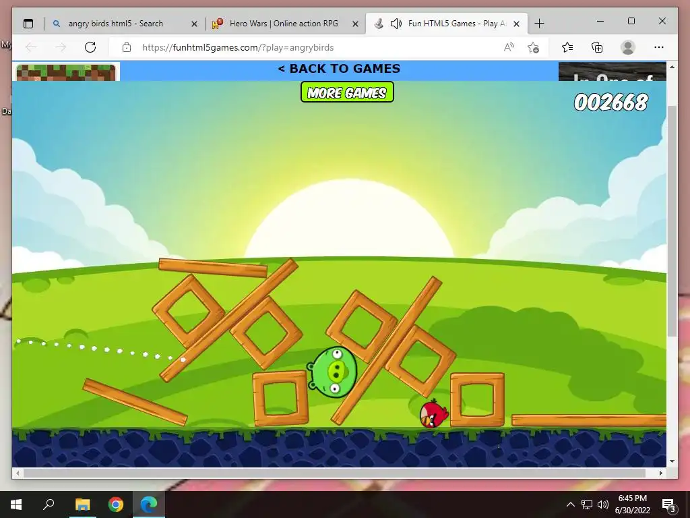This screenshot has height=518, width=690.
Task: Open the Windows Start menu
Action: click(16, 505)
